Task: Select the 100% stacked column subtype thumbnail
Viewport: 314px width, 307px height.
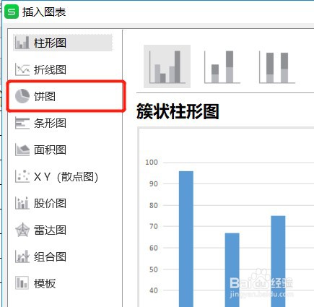Action: 277,67
